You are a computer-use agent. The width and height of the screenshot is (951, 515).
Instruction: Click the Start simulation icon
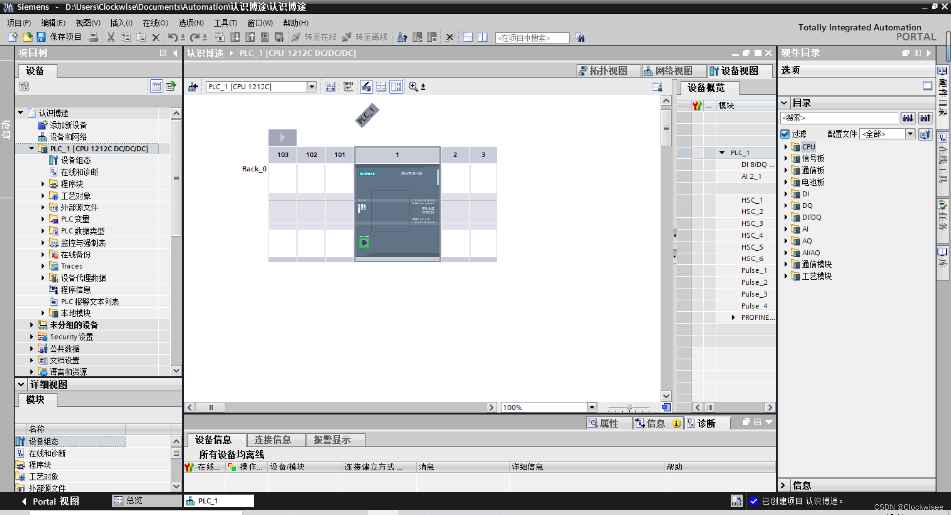(x=265, y=37)
